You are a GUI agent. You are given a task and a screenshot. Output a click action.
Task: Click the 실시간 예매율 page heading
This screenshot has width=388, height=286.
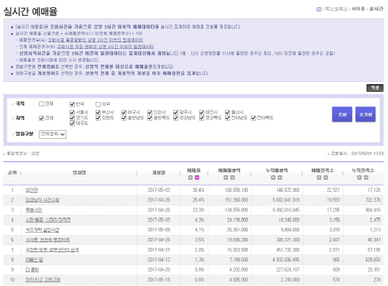(x=30, y=11)
